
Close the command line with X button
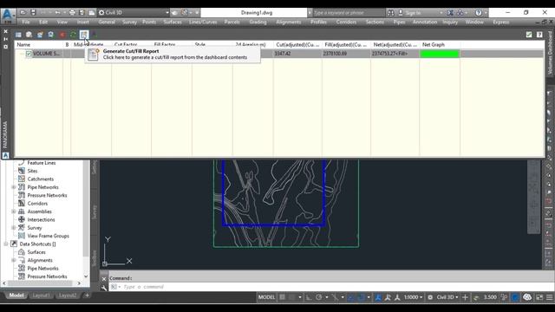(x=104, y=279)
